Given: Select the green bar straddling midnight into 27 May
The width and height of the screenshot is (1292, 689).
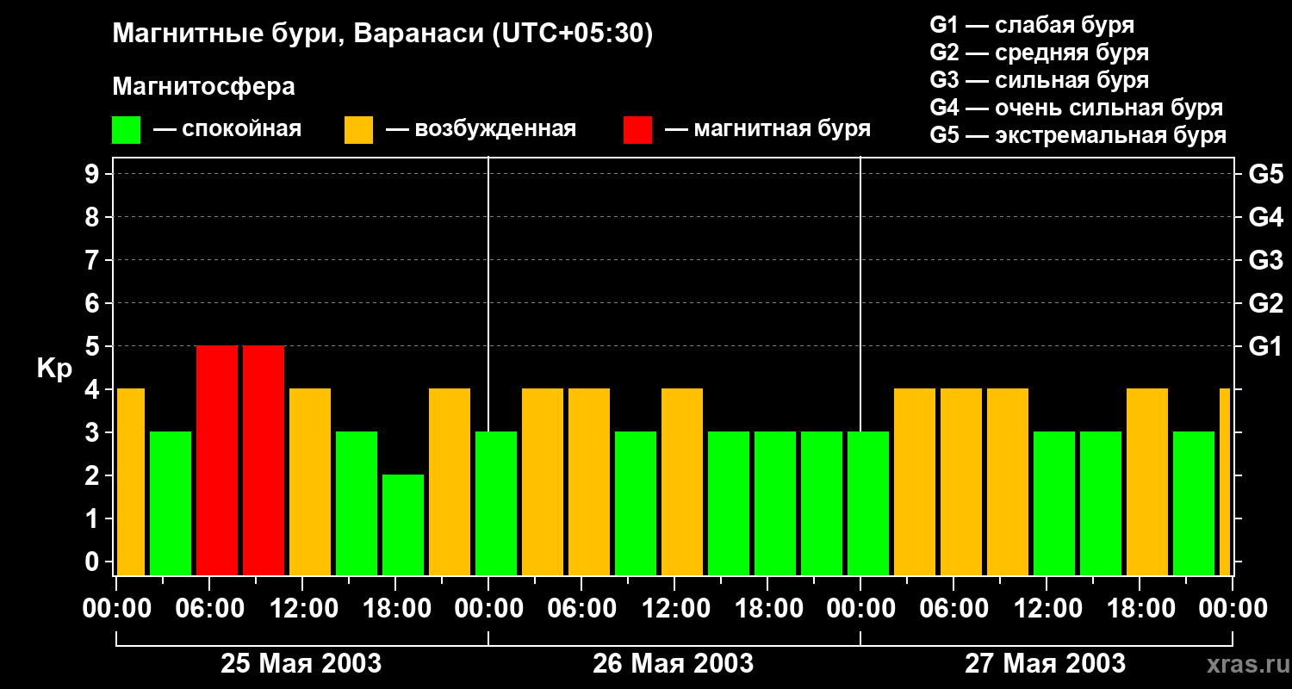Looking at the screenshot, I should pyautogui.click(x=868, y=503).
